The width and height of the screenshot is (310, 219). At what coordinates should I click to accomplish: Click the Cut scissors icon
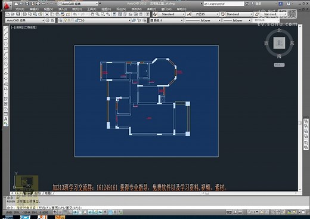[x=47, y=14]
